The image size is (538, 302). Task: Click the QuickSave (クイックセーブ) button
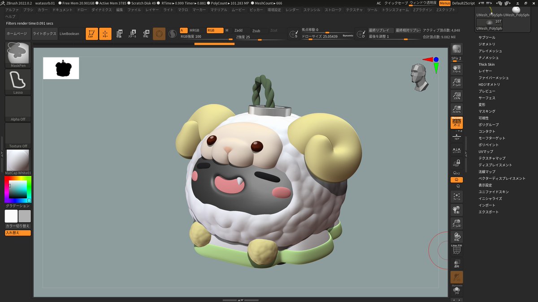(x=396, y=3)
